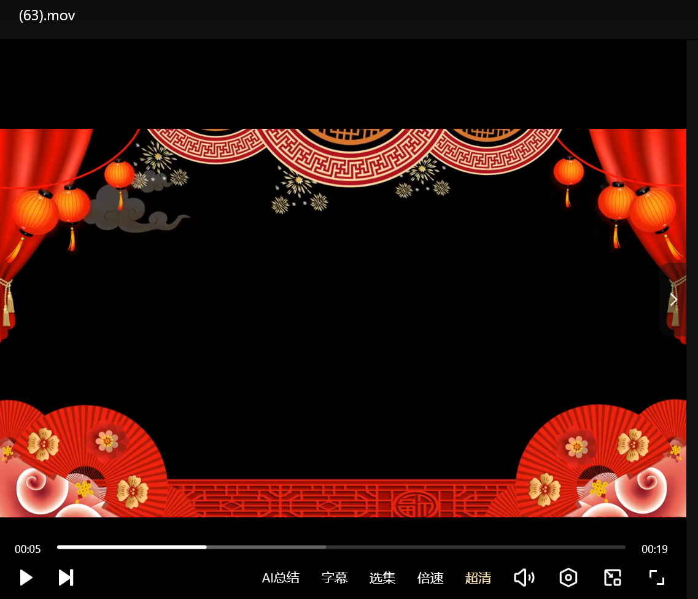This screenshot has width=698, height=599.
Task: Enter fullscreen mode
Action: [657, 578]
